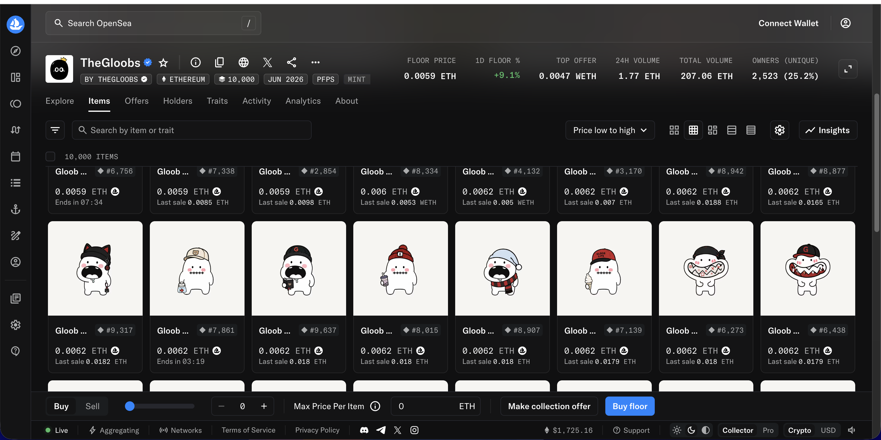The height and width of the screenshot is (440, 881).
Task: Open Gloob #9,317 thumbnail
Action: click(95, 268)
